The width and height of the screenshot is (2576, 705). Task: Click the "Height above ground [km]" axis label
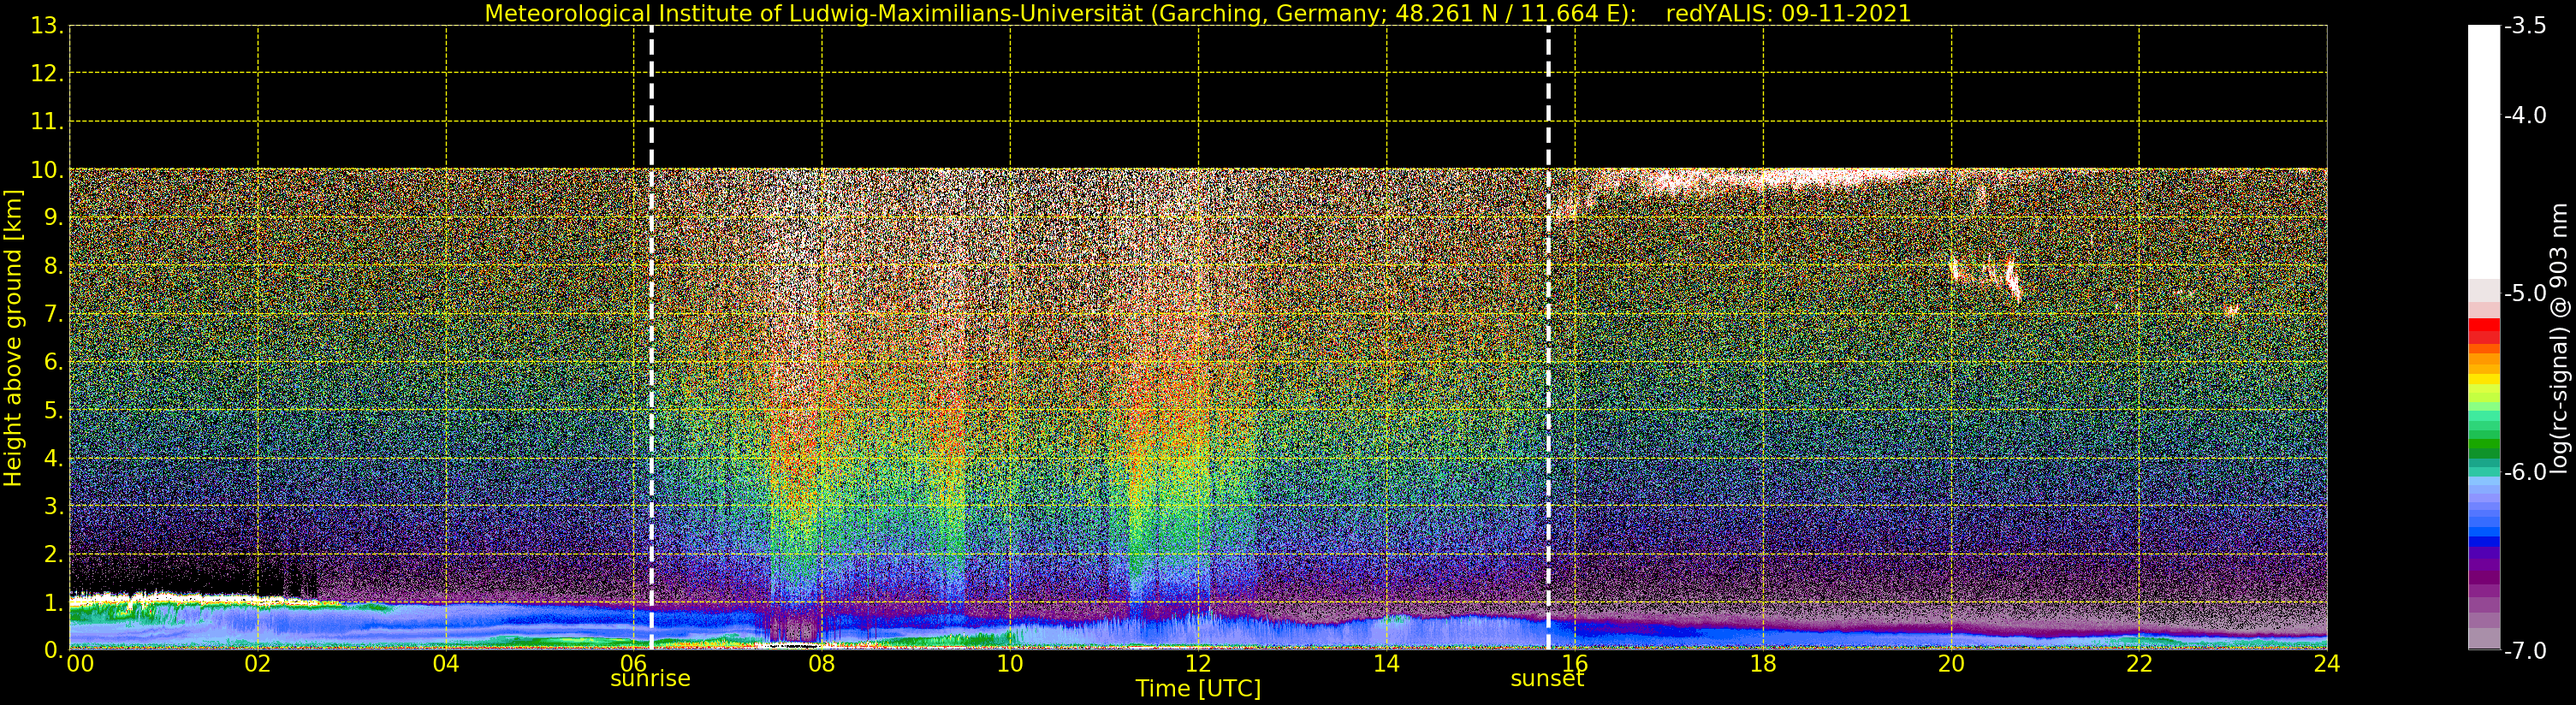tap(13, 338)
